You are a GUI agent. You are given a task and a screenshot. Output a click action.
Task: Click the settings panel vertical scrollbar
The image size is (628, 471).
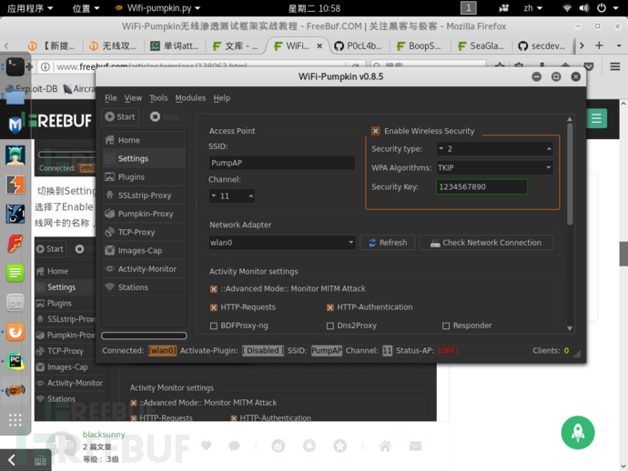(570, 174)
